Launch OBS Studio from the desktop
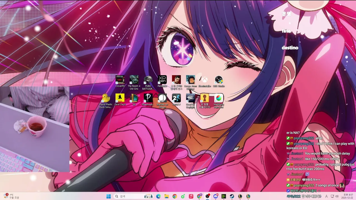This screenshot has width=356, height=200. pos(219,81)
